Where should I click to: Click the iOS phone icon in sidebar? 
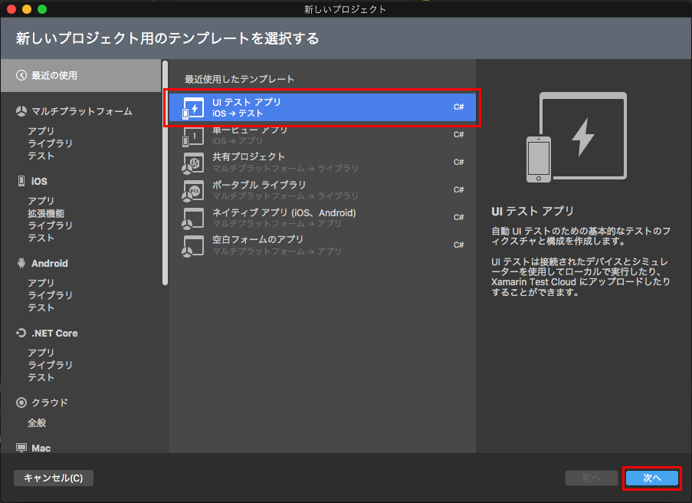pyautogui.click(x=21, y=181)
